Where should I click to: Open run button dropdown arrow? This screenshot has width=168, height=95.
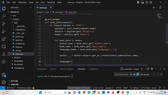coord(157,7)
